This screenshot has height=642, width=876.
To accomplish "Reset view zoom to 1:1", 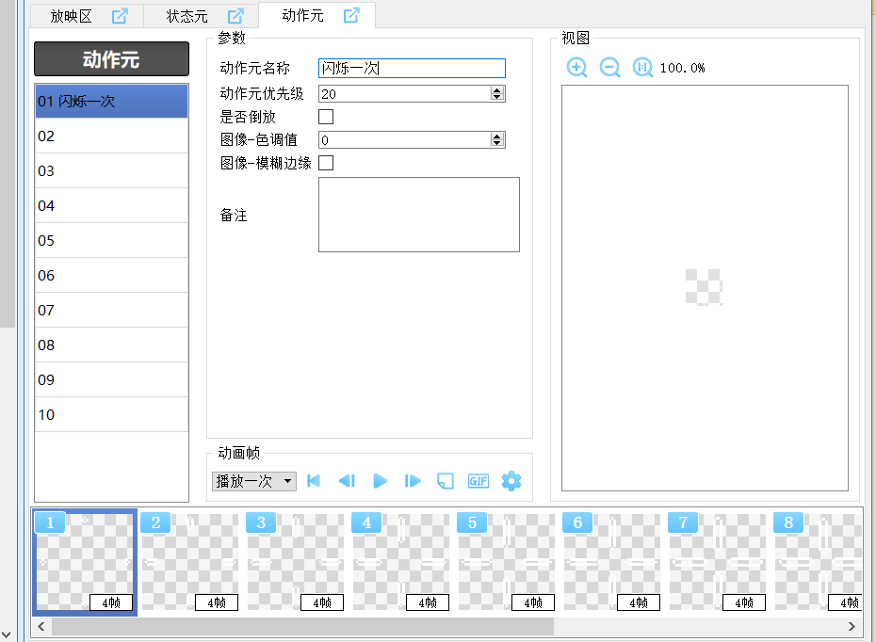I will click(x=642, y=68).
